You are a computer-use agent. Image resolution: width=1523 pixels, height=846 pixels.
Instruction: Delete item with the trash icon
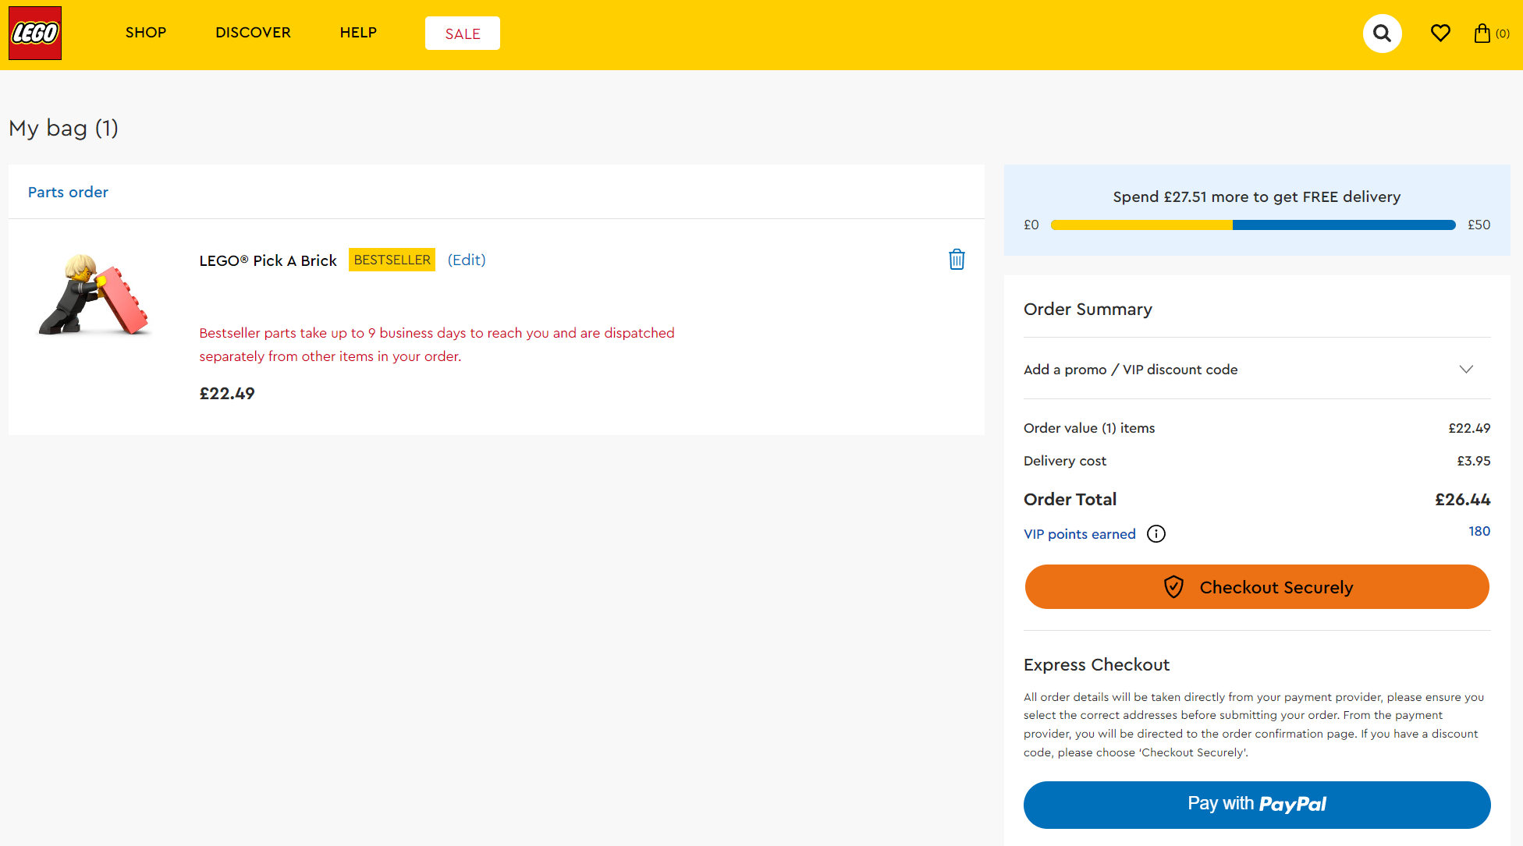coord(957,260)
